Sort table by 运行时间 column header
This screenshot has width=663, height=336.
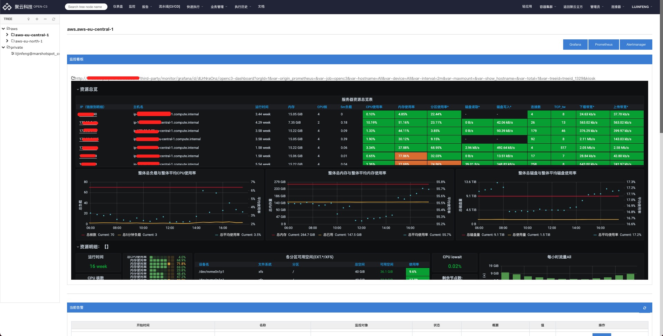point(262,107)
